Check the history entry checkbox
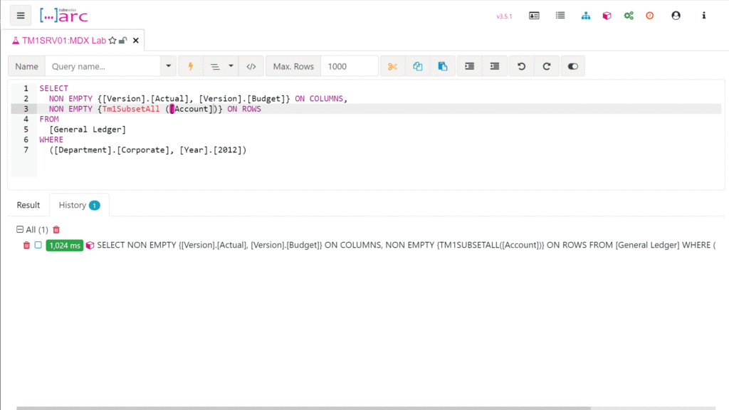The height and width of the screenshot is (410, 729). pyautogui.click(x=38, y=245)
